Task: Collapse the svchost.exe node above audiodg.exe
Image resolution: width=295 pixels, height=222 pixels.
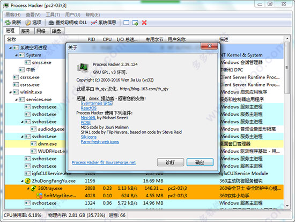Action: tap(22, 122)
